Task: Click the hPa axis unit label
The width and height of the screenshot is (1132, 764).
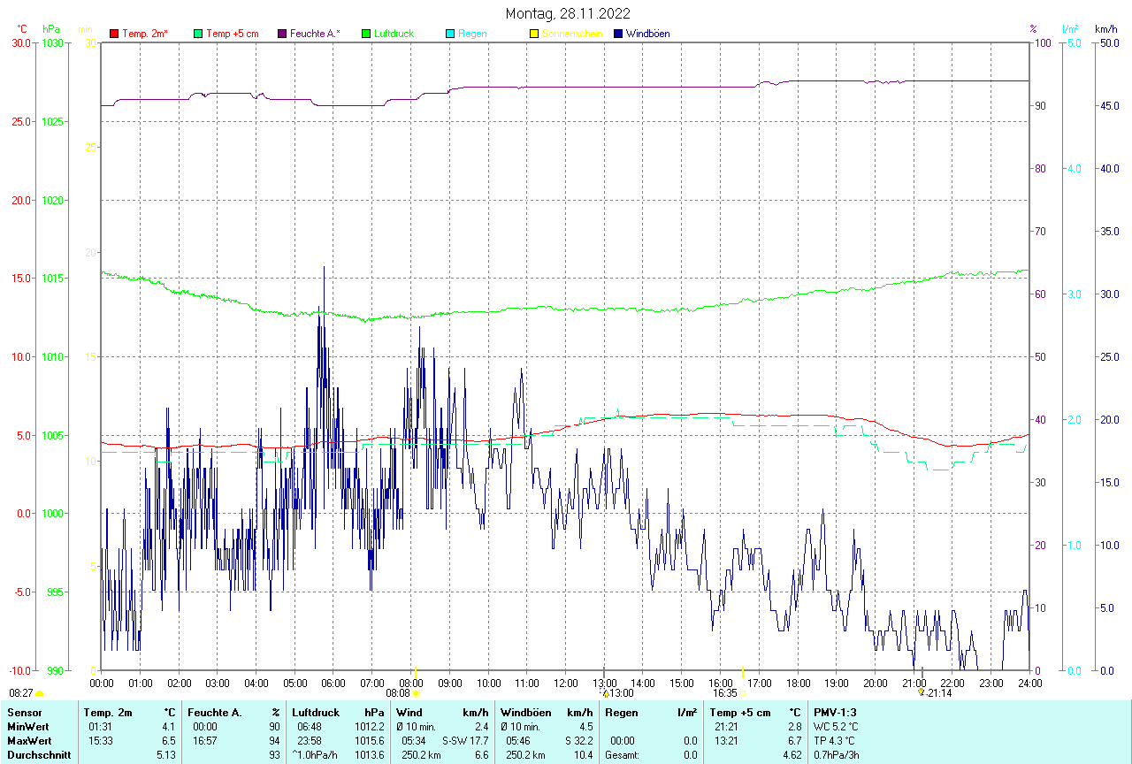Action: [x=50, y=29]
